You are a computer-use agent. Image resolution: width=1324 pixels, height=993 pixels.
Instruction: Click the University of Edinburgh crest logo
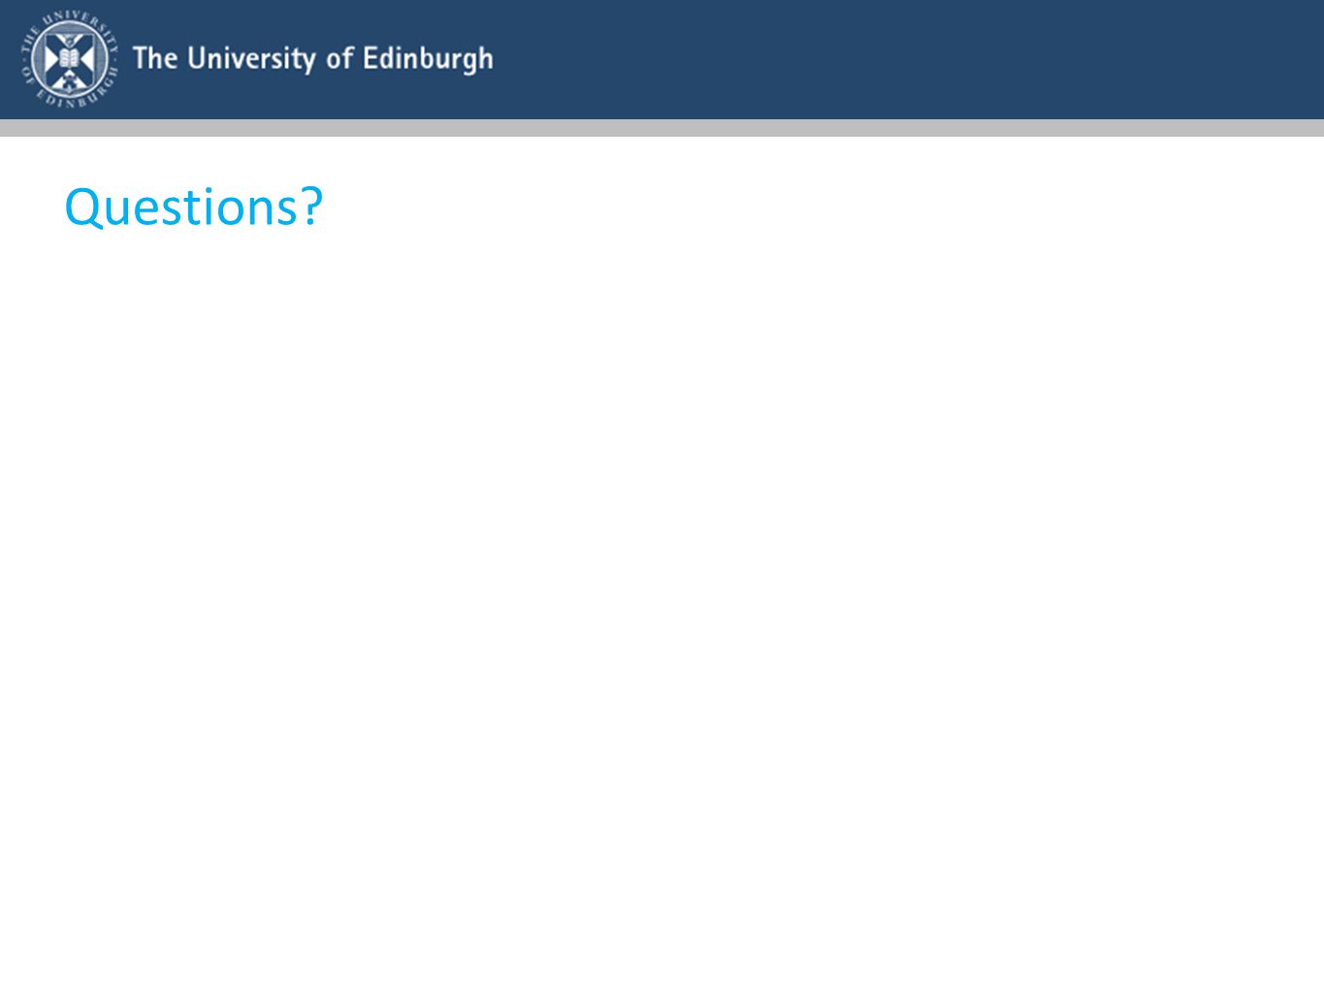point(69,58)
